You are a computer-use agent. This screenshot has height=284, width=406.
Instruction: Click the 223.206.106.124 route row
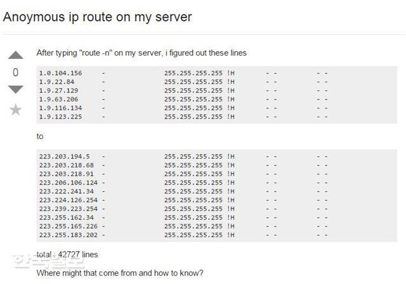pos(69,183)
